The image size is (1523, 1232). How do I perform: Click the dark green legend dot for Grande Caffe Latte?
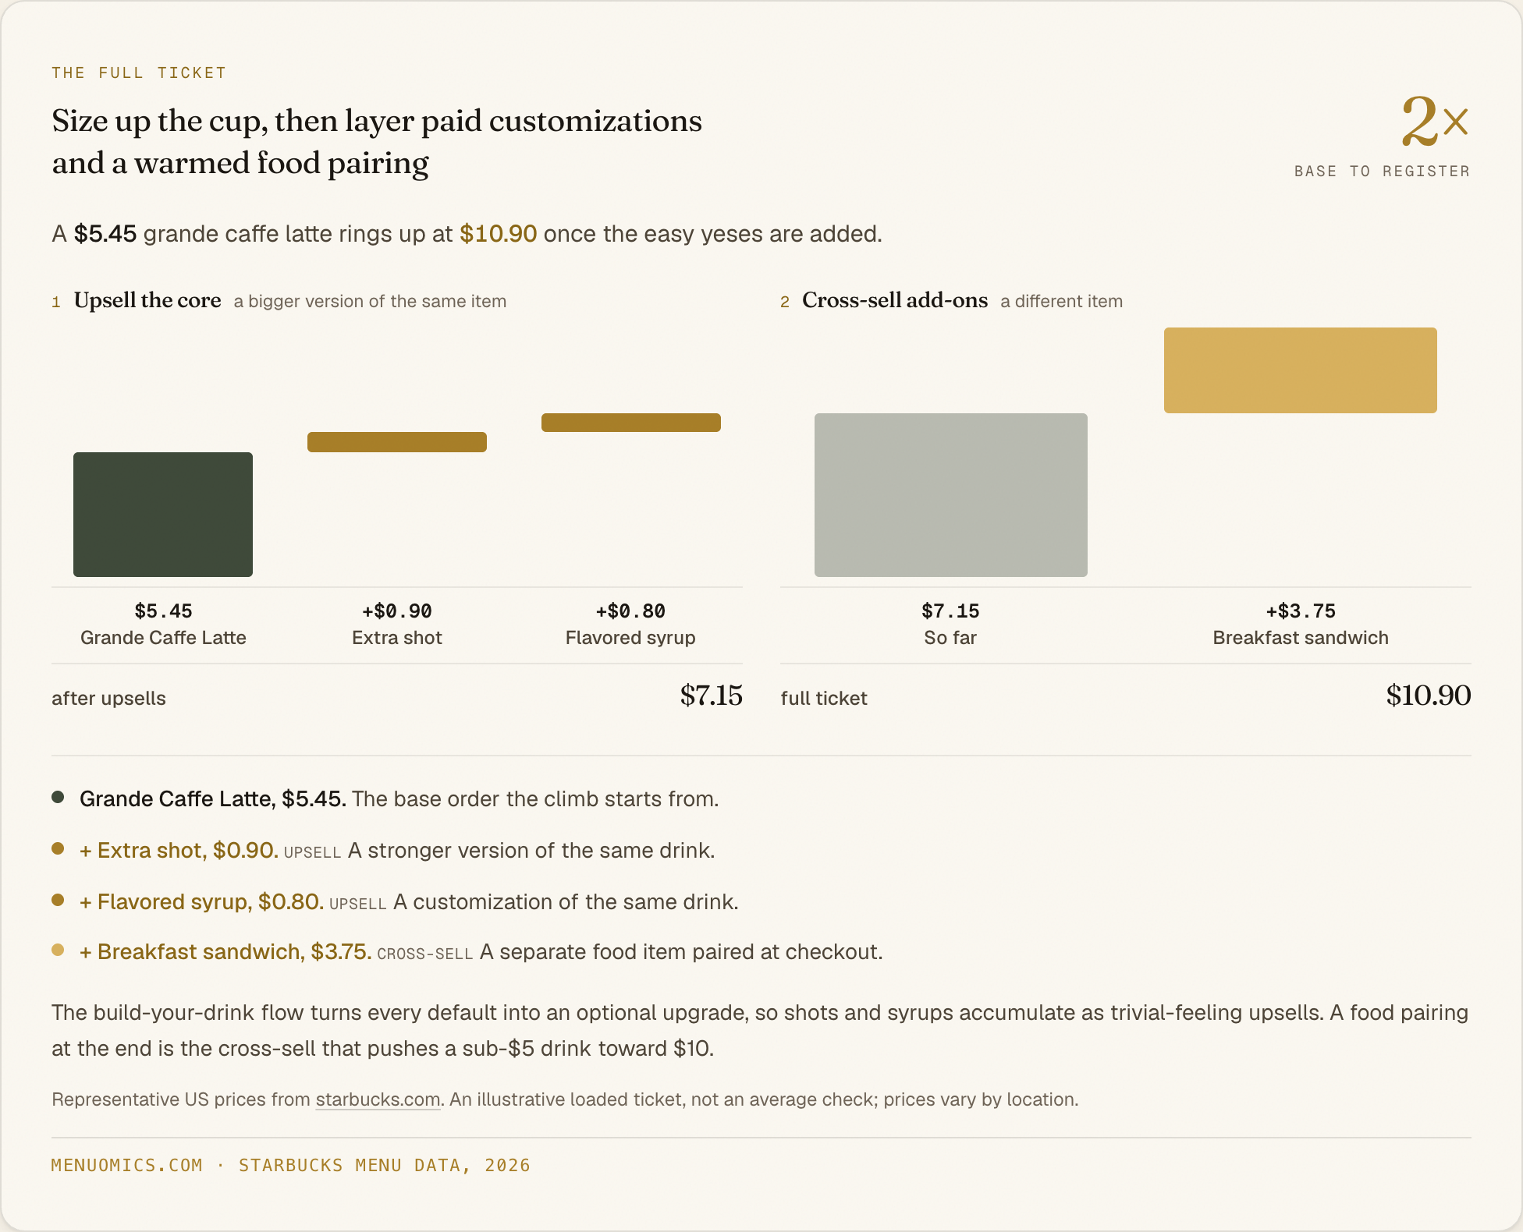(58, 797)
